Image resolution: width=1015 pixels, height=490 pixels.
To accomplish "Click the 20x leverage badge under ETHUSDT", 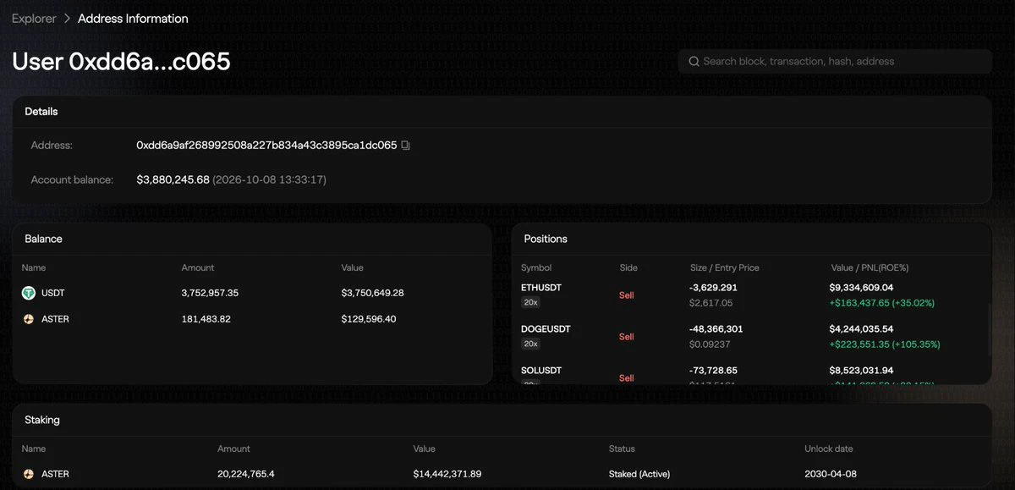I will pos(530,302).
